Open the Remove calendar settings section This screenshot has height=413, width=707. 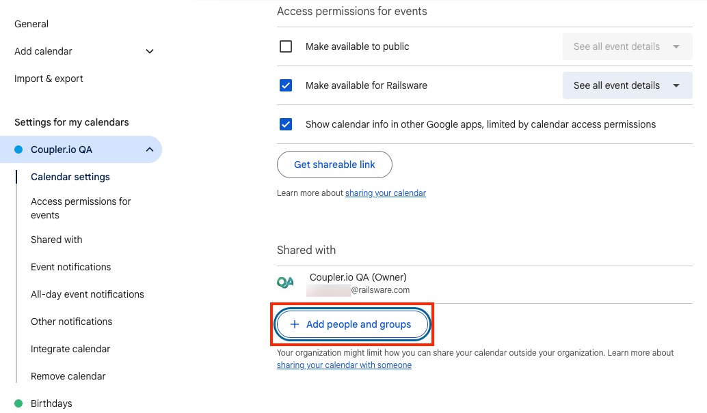click(x=68, y=376)
